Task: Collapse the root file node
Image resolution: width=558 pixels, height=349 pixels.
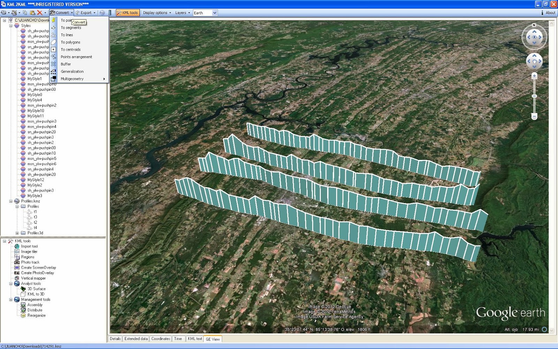Action: pyautogui.click(x=4, y=20)
